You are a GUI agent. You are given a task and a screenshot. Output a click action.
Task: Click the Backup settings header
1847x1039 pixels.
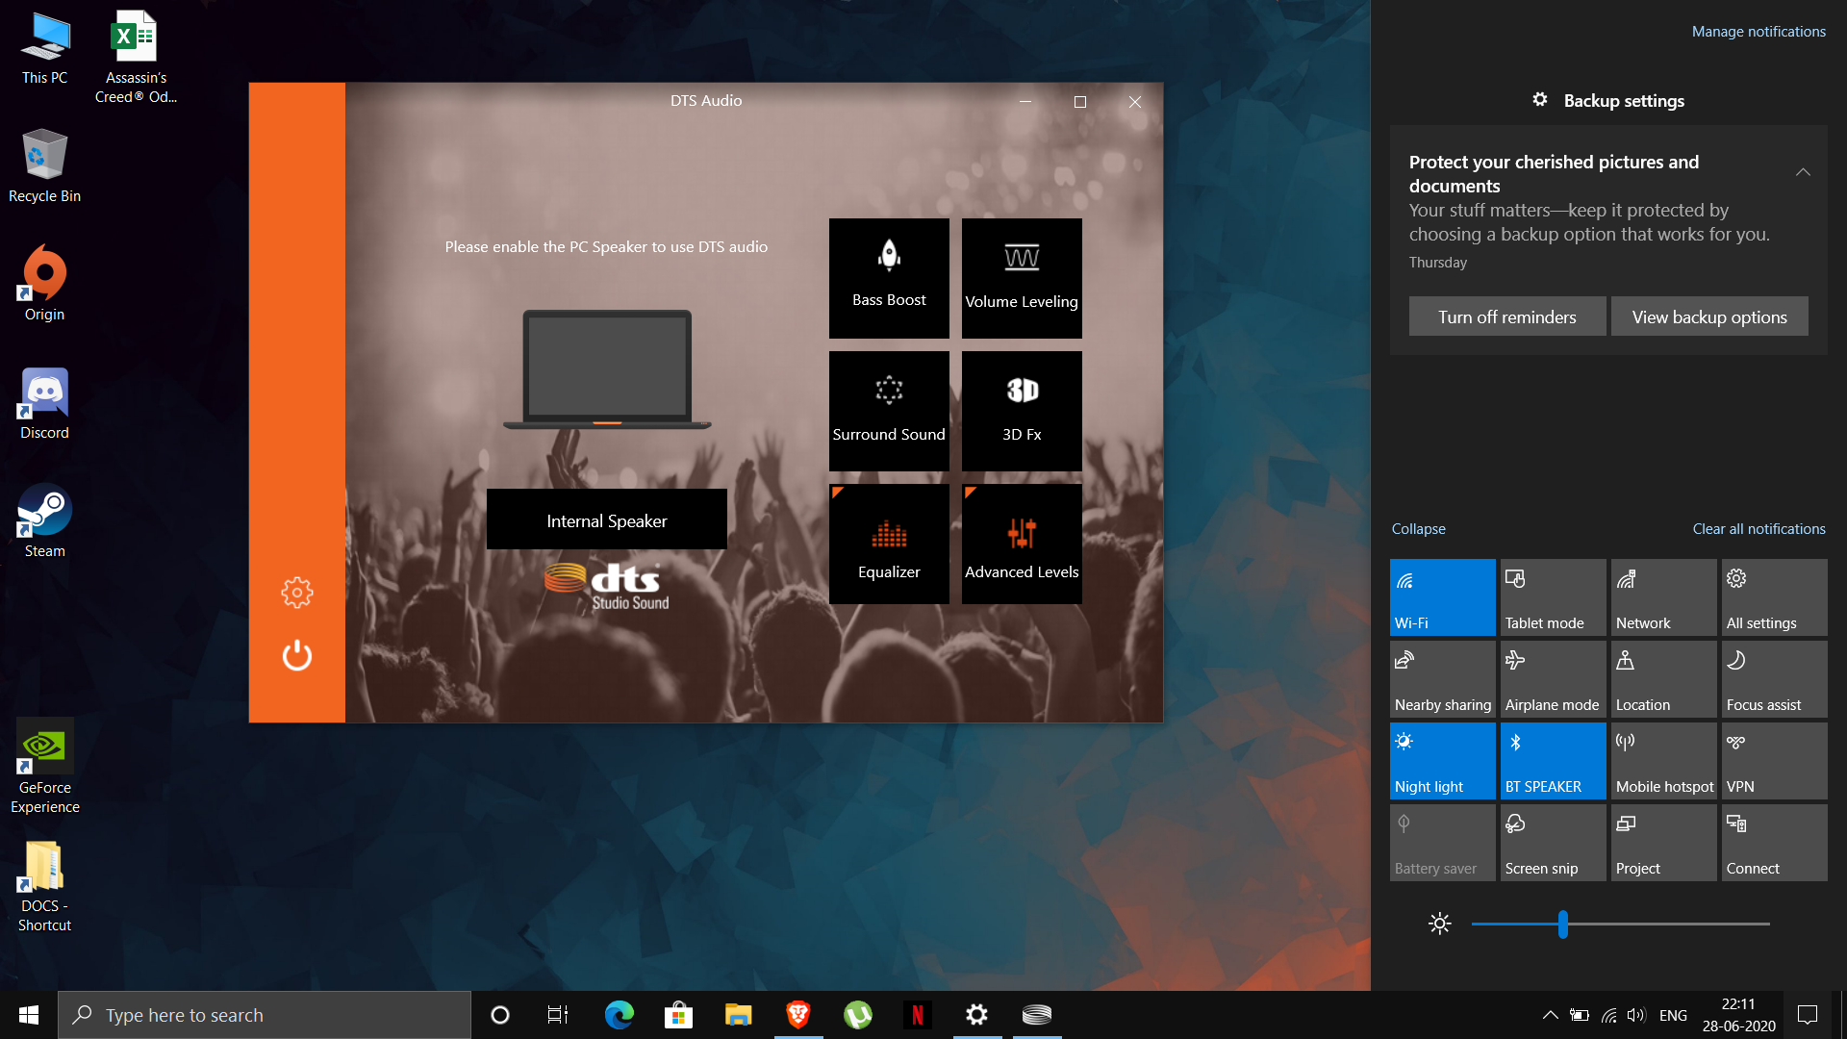[x=1608, y=100]
